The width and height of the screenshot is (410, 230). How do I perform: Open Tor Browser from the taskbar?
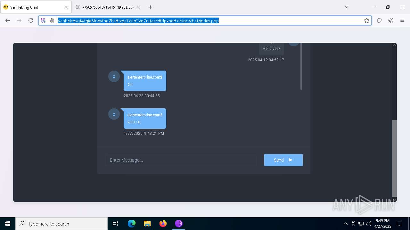click(179, 224)
